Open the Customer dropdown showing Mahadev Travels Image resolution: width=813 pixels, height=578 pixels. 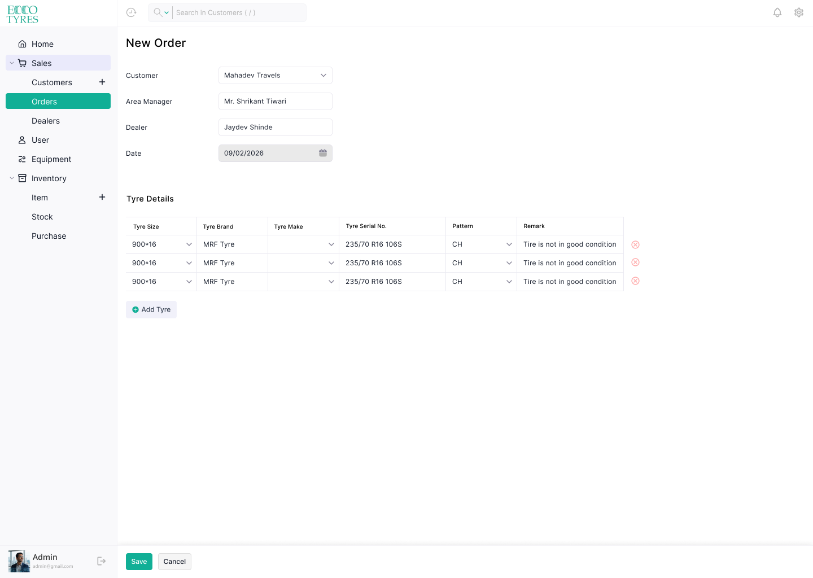276,75
